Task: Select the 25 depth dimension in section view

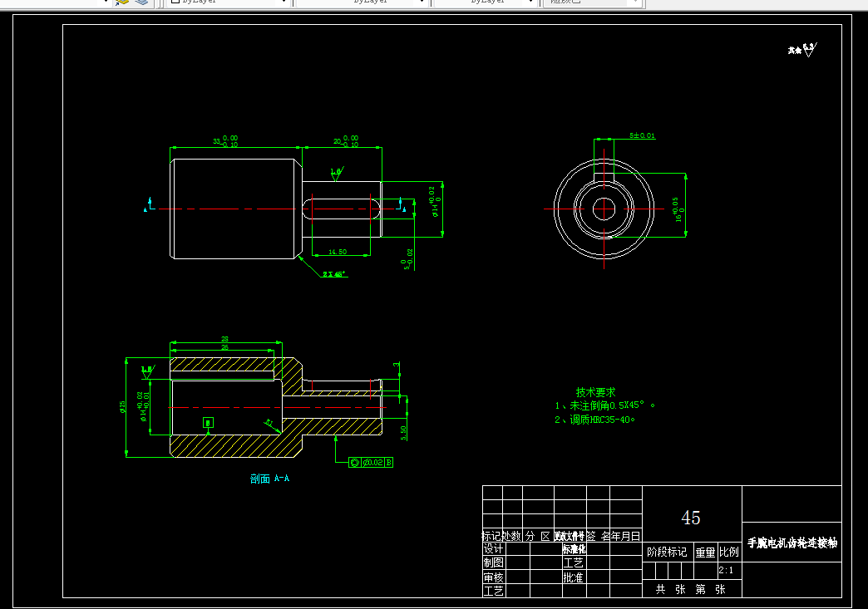Action: tap(224, 347)
